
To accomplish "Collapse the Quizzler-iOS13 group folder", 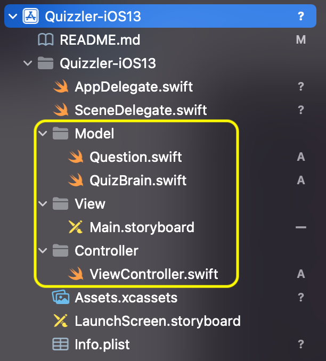I will click(27, 63).
